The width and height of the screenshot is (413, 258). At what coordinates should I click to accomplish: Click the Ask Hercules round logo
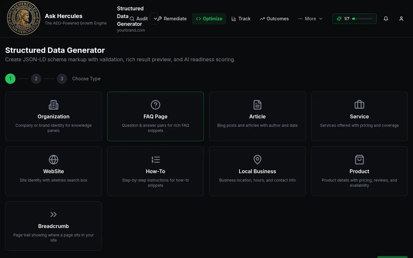(x=24, y=18)
